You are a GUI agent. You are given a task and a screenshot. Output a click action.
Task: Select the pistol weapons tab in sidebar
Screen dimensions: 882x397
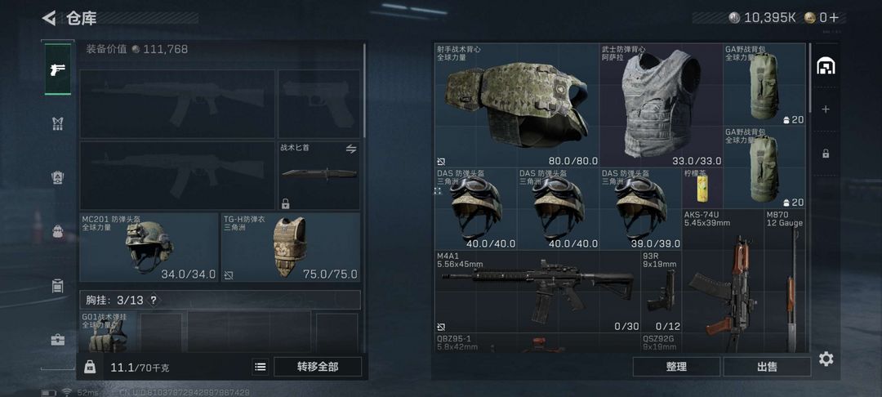coord(57,69)
